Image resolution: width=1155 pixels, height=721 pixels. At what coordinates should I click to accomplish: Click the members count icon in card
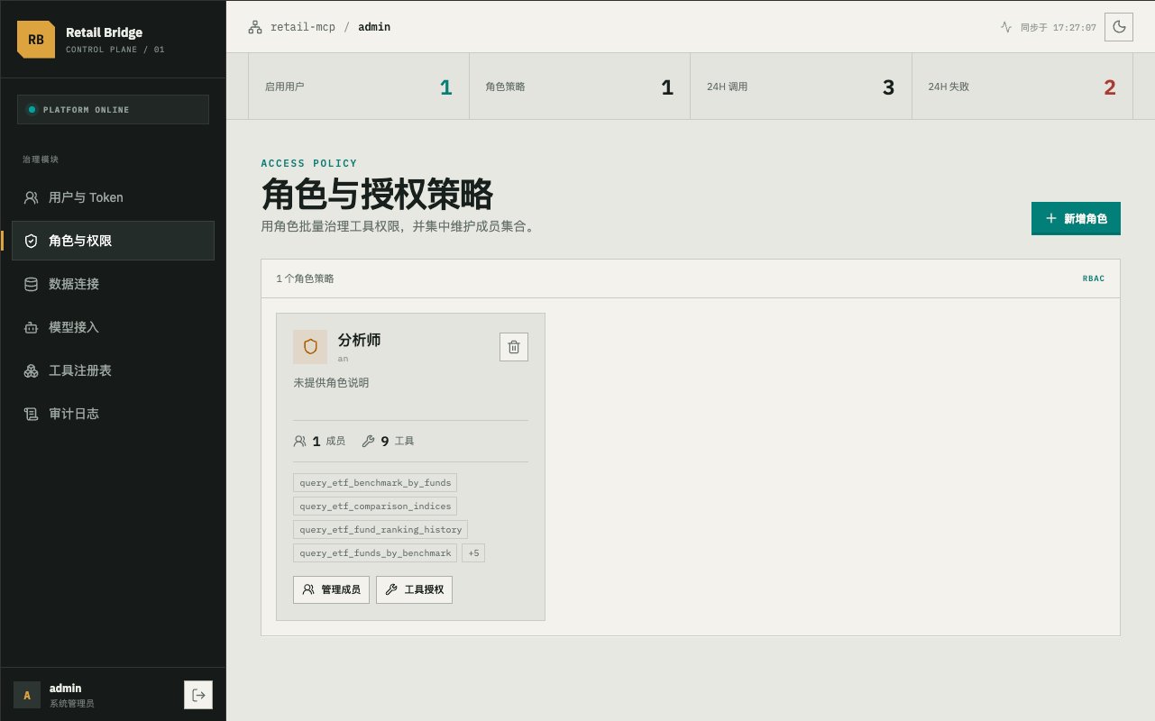[300, 442]
